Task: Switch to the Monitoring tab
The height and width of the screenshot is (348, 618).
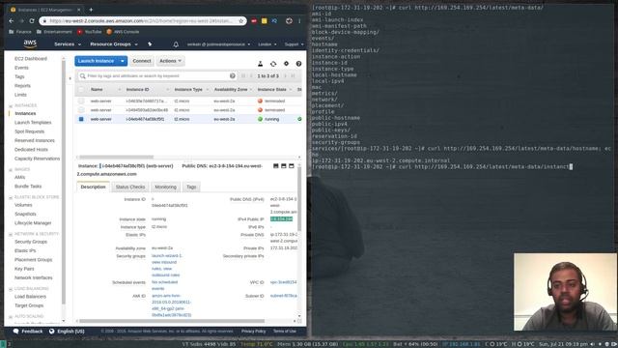Action: tap(165, 187)
